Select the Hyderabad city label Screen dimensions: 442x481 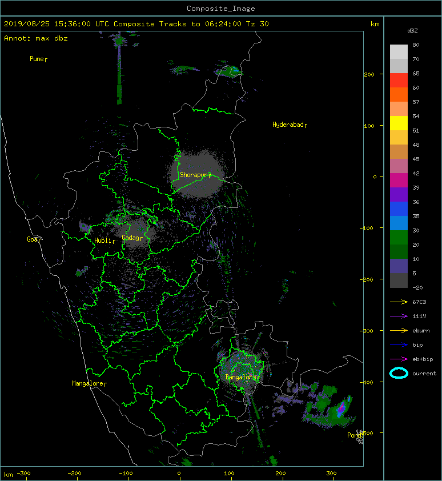(x=290, y=125)
